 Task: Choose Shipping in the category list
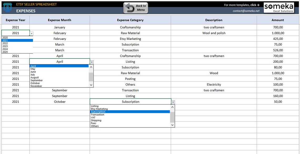(x=130, y=120)
